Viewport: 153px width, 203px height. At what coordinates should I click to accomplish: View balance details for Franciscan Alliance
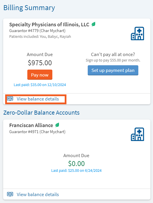click(x=38, y=195)
